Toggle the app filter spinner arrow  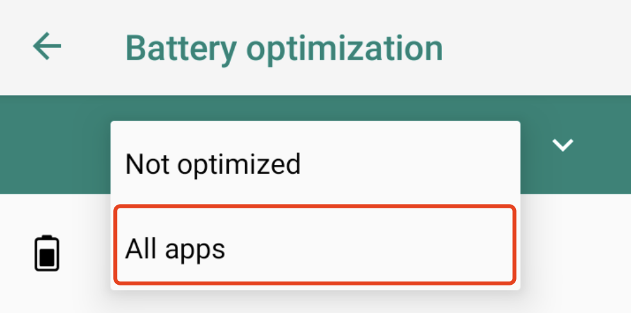click(x=563, y=145)
